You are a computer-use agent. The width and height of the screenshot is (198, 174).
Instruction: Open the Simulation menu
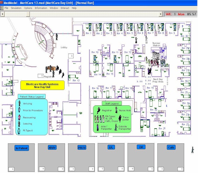(16, 8)
